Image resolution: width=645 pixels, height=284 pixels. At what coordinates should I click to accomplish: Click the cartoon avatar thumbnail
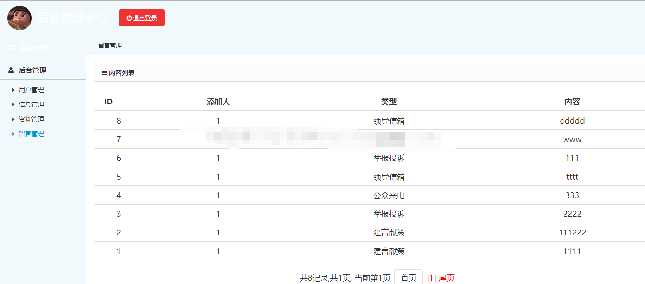pos(20,18)
